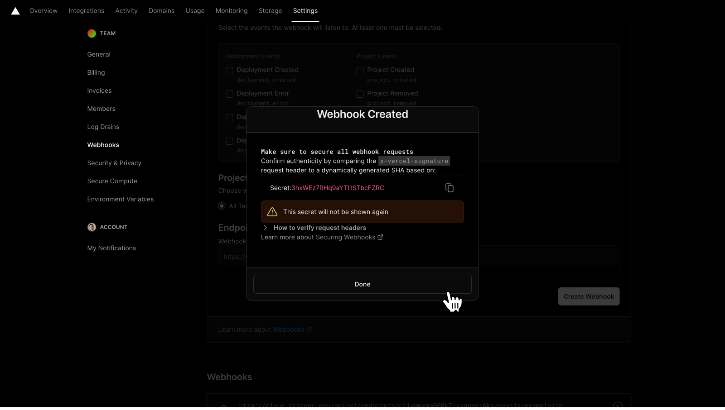Click the team avatar icon
Image resolution: width=725 pixels, height=410 pixels.
(x=92, y=33)
